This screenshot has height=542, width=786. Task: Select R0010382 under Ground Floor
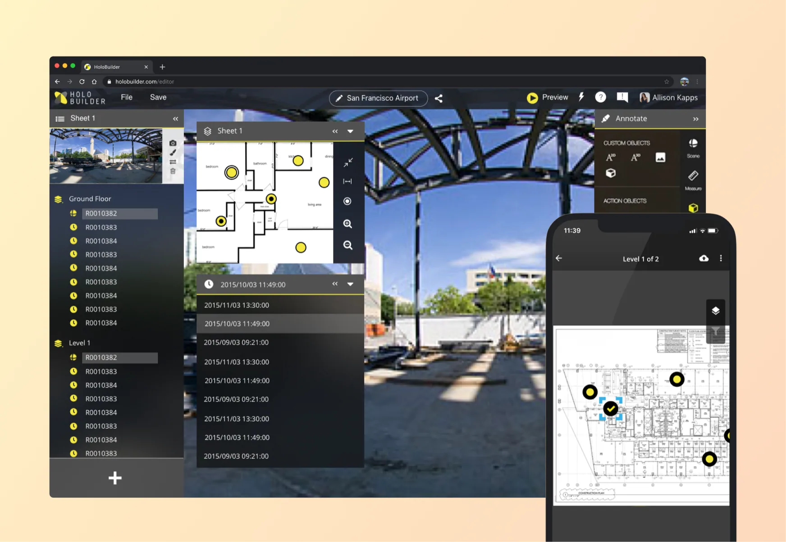click(120, 213)
